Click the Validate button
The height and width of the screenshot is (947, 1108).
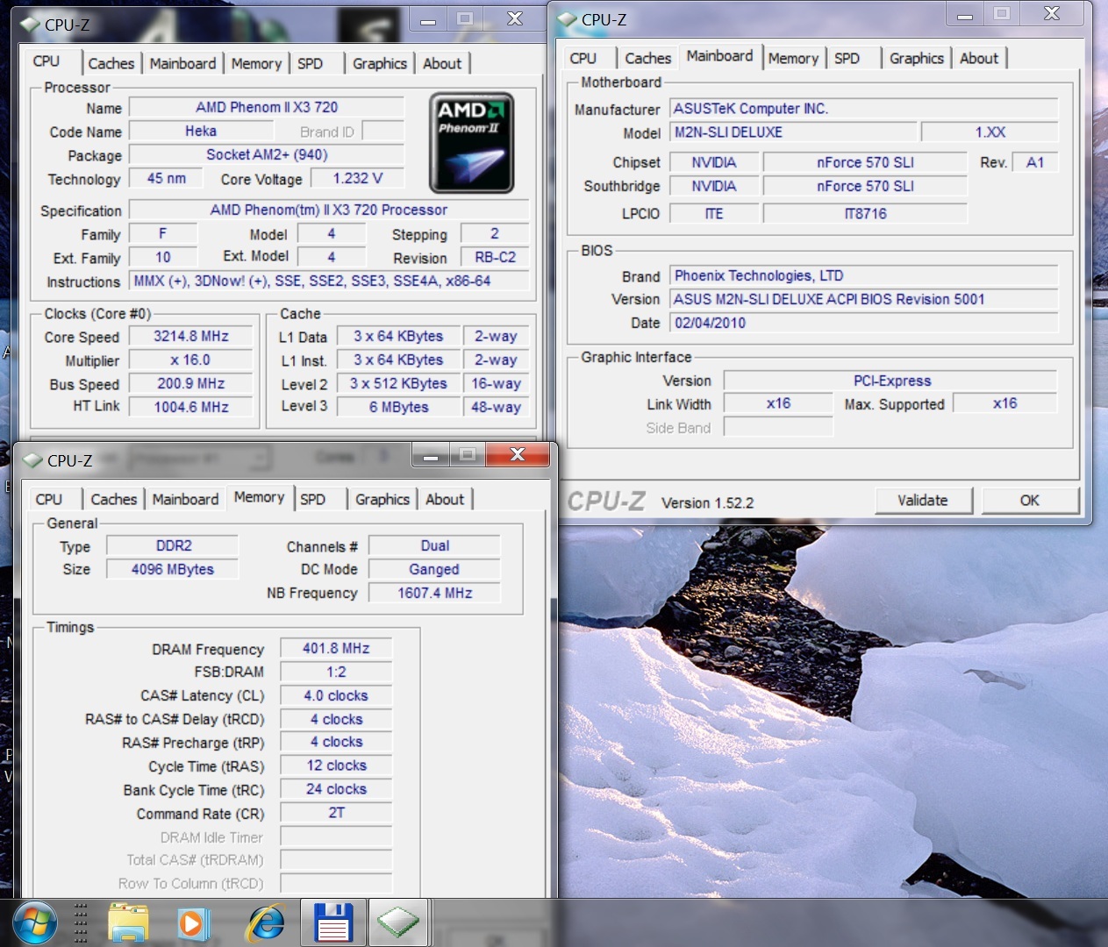(923, 500)
